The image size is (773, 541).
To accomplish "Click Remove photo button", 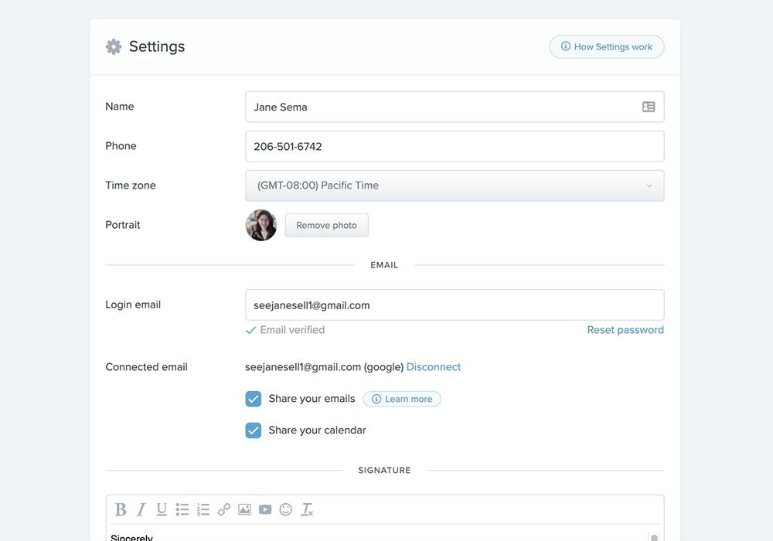I will [326, 225].
